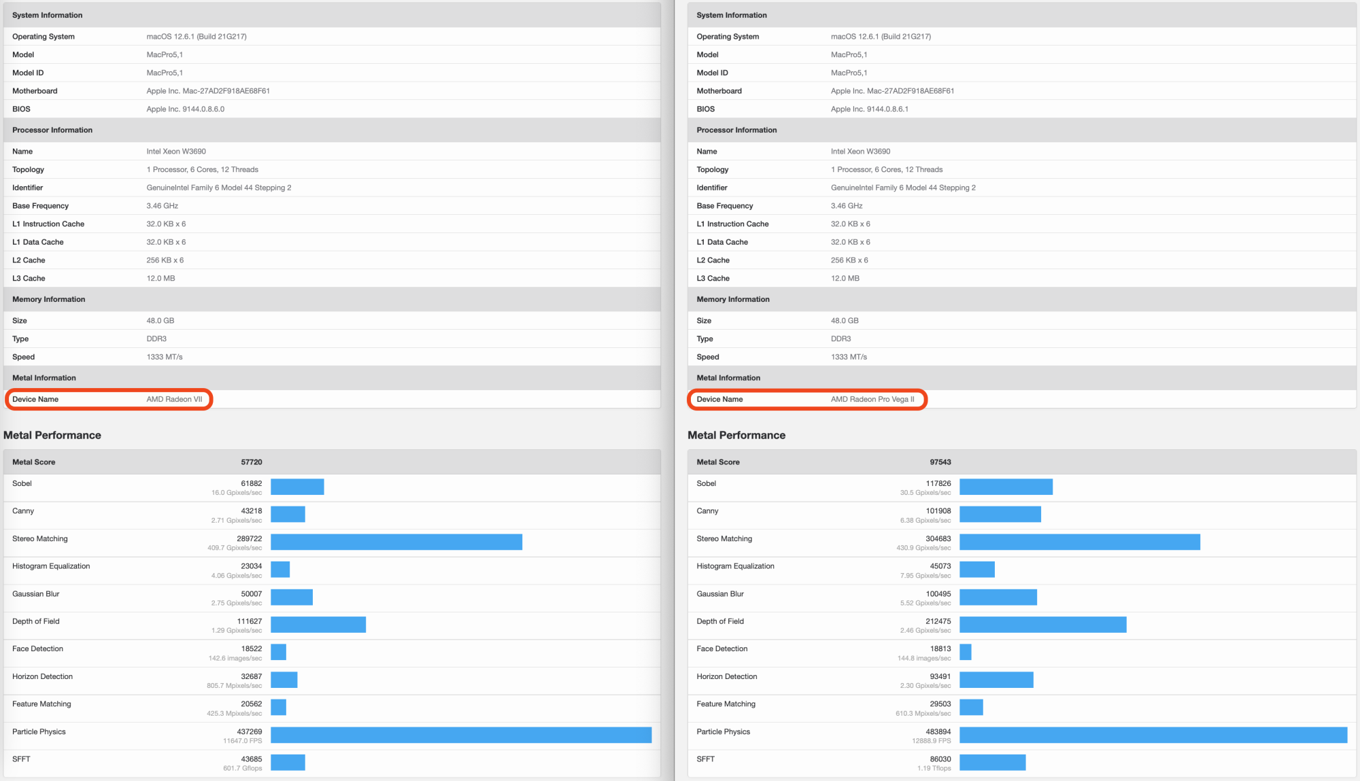Click the left Gaussian Blur row label
Viewport: 1360px width, 781px height.
tap(35, 593)
